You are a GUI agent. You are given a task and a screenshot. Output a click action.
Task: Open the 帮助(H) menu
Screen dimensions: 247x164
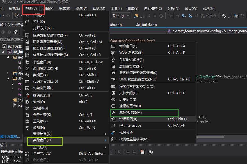209,8
